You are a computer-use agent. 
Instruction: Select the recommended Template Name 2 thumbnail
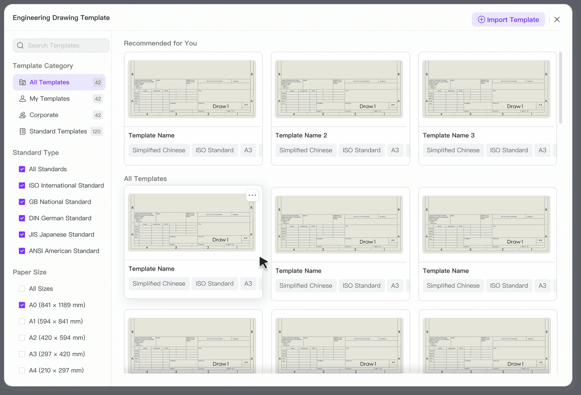[x=339, y=89]
